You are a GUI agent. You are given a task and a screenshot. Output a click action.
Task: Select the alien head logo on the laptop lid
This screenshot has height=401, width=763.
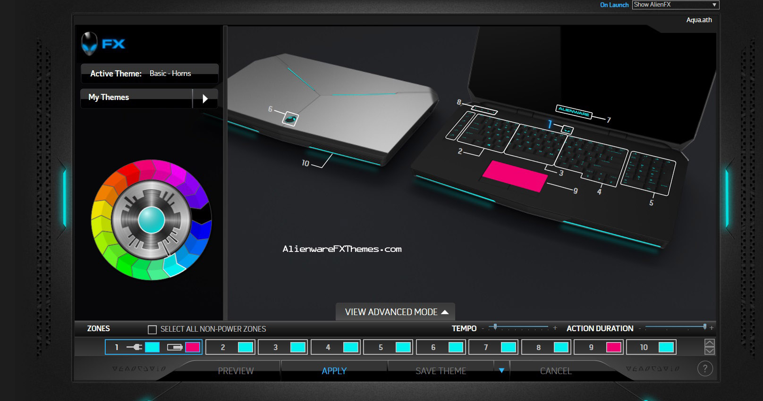tap(290, 118)
